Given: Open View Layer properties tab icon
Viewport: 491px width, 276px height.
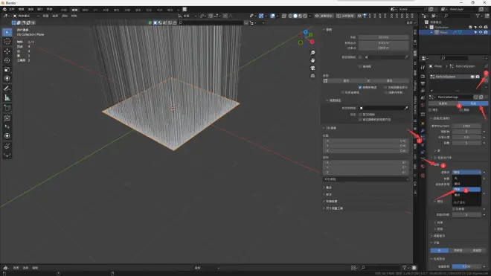Looking at the screenshot, I should pyautogui.click(x=423, y=91).
